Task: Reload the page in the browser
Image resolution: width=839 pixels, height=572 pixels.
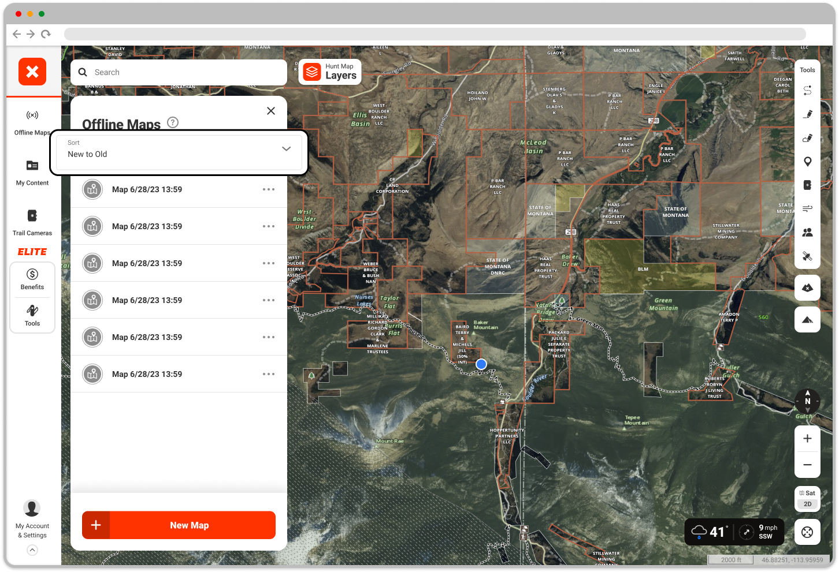Action: point(46,34)
